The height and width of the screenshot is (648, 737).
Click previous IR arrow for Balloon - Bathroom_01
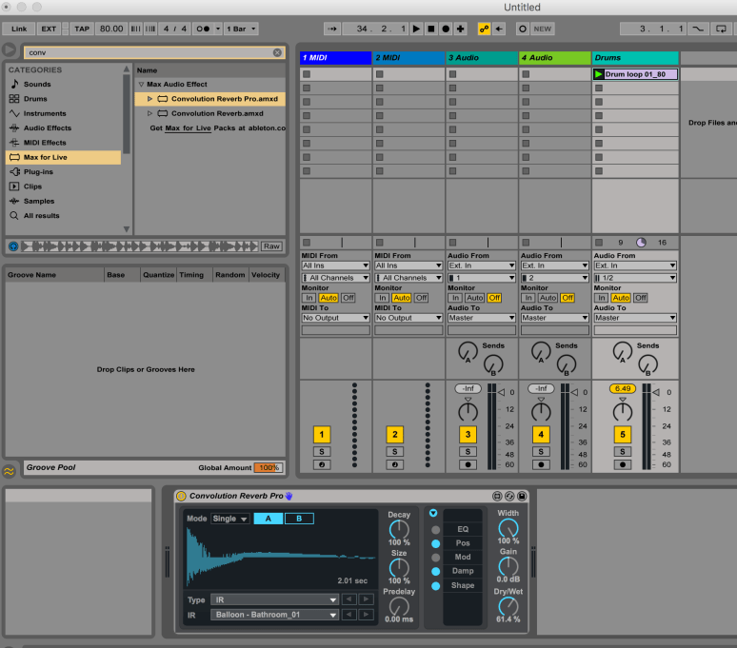click(349, 614)
